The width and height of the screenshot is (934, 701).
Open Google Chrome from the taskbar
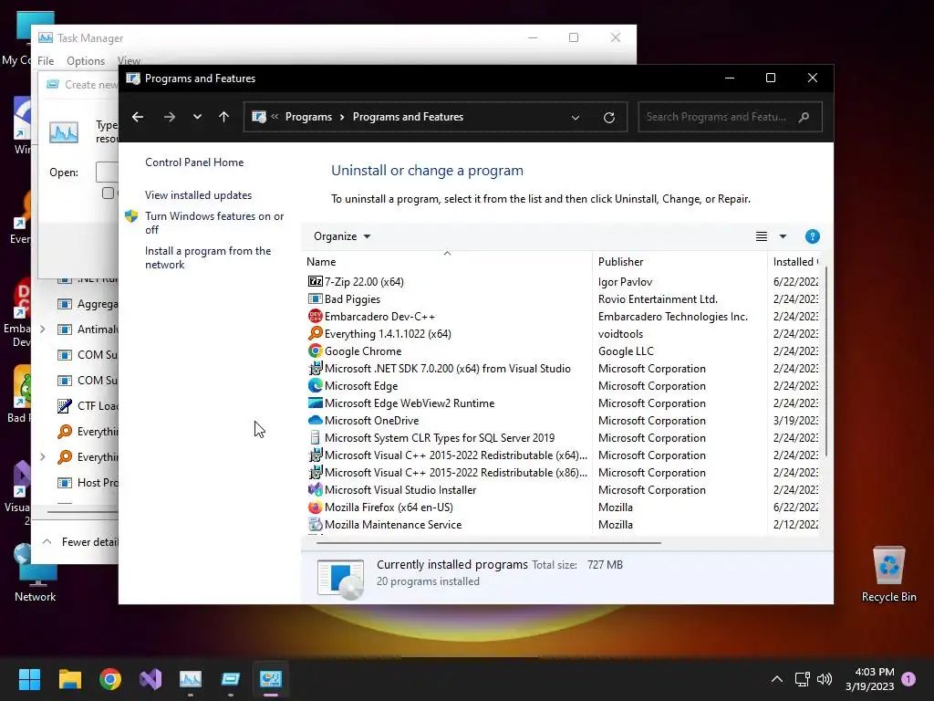coord(110,679)
